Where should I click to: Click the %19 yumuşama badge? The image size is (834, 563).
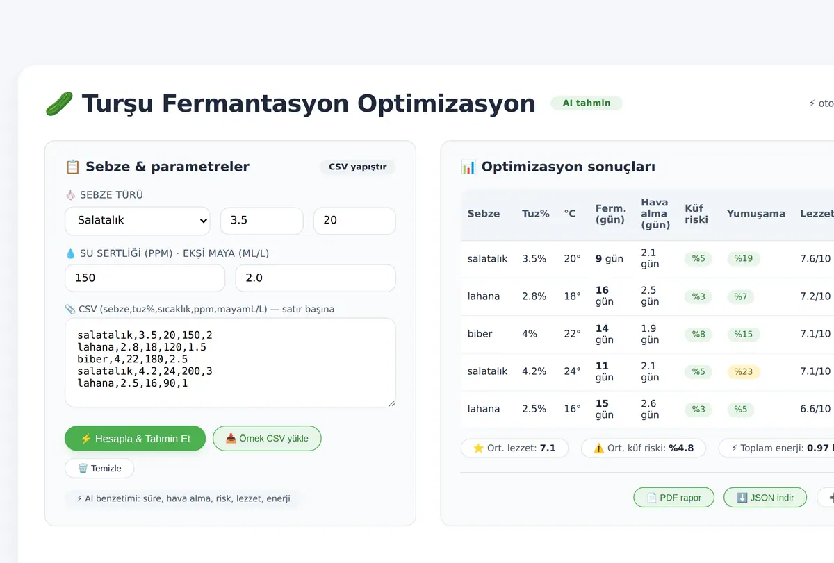pos(744,259)
